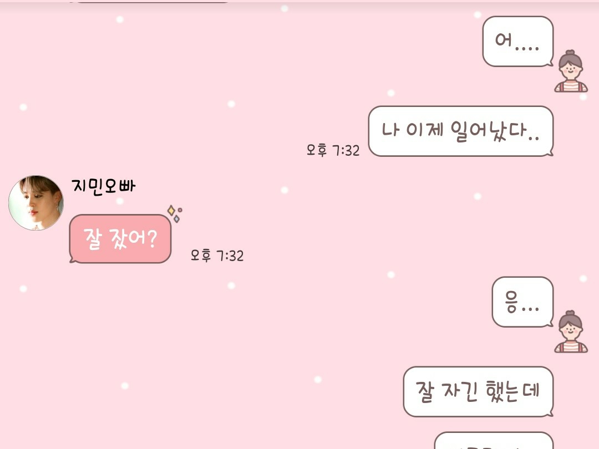Select the 응... message bubble

pos(522,302)
